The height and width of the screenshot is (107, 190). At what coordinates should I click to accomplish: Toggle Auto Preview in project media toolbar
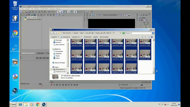(53, 15)
